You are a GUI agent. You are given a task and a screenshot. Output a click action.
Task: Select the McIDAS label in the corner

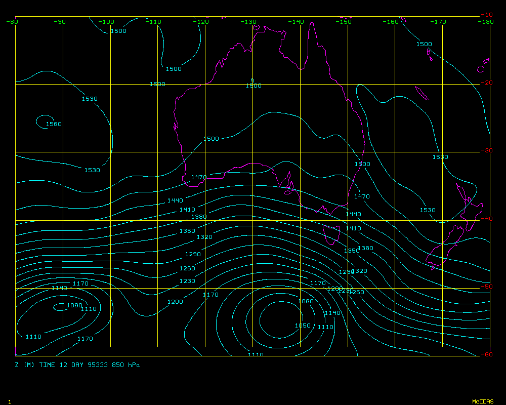coord(482,401)
